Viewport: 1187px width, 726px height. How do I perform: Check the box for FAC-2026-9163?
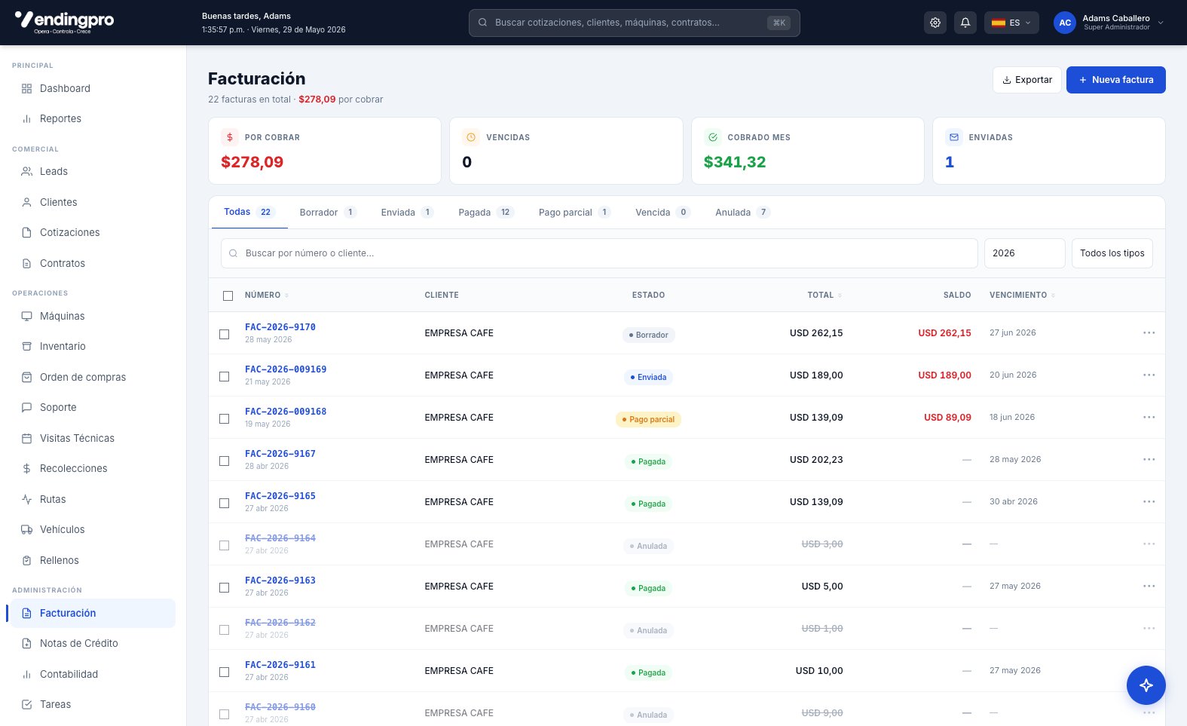(x=224, y=587)
